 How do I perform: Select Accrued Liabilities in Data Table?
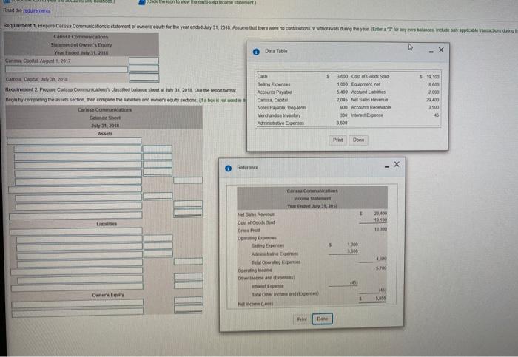tap(369, 92)
